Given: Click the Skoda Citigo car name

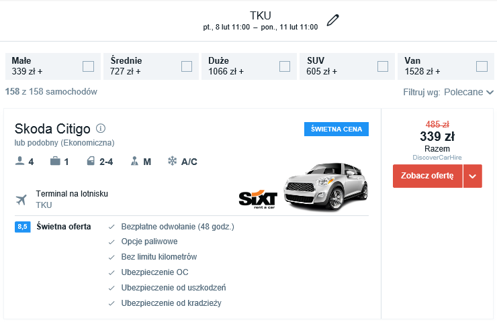Looking at the screenshot, I should tap(52, 129).
